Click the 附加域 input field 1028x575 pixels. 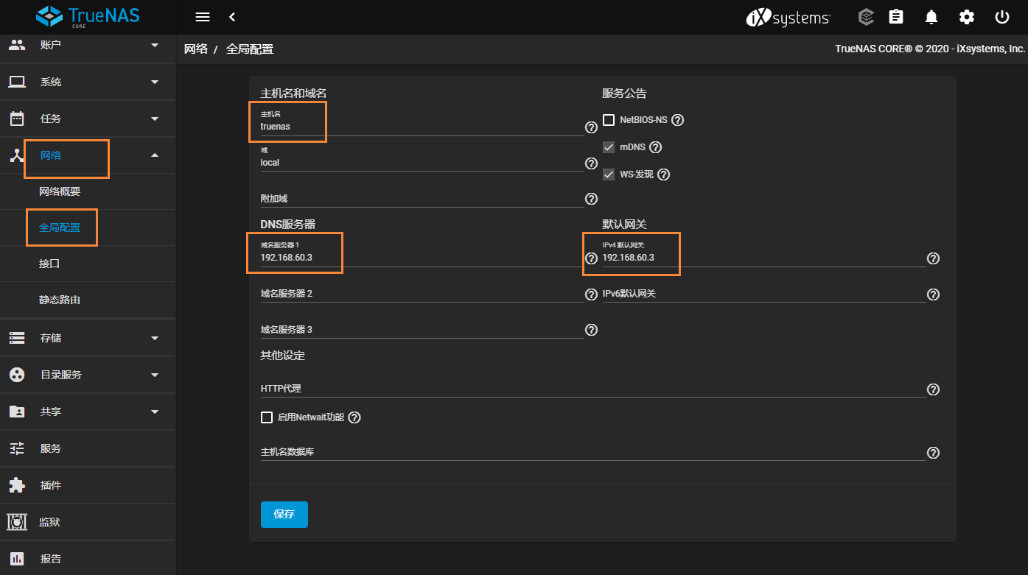click(422, 199)
